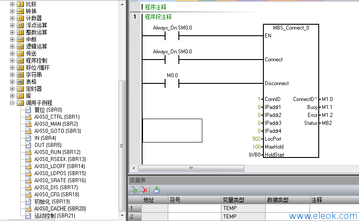359x221 pixels.
Task: Select AXIS0_SRATE (SBR16) in the tree
Action: point(60,180)
